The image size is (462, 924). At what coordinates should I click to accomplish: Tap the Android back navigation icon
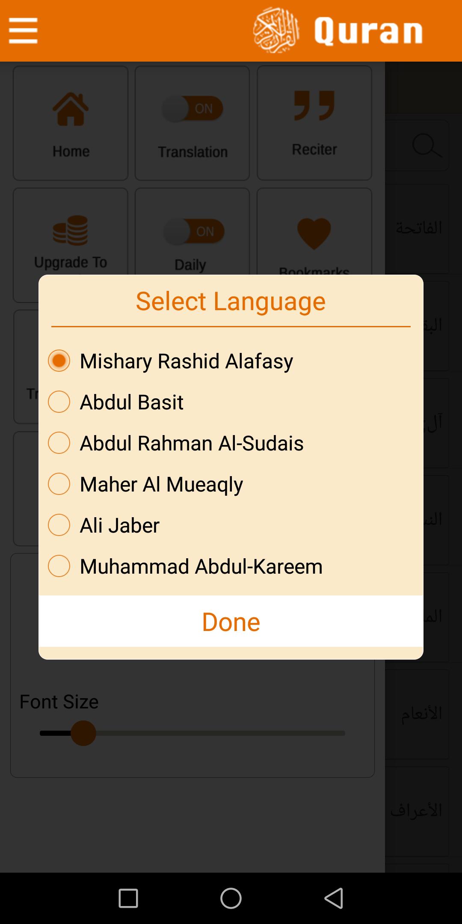click(334, 898)
